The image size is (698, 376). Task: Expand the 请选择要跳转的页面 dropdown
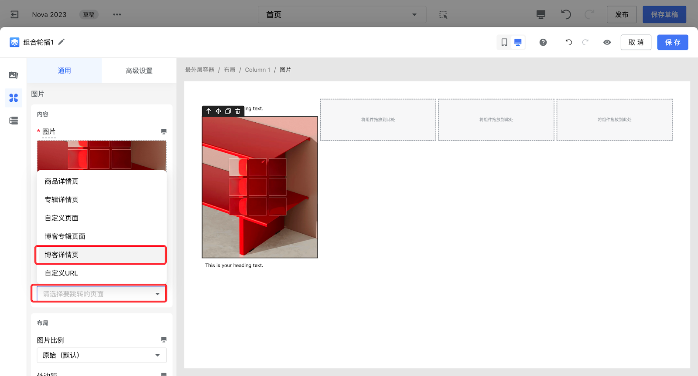[x=101, y=294]
